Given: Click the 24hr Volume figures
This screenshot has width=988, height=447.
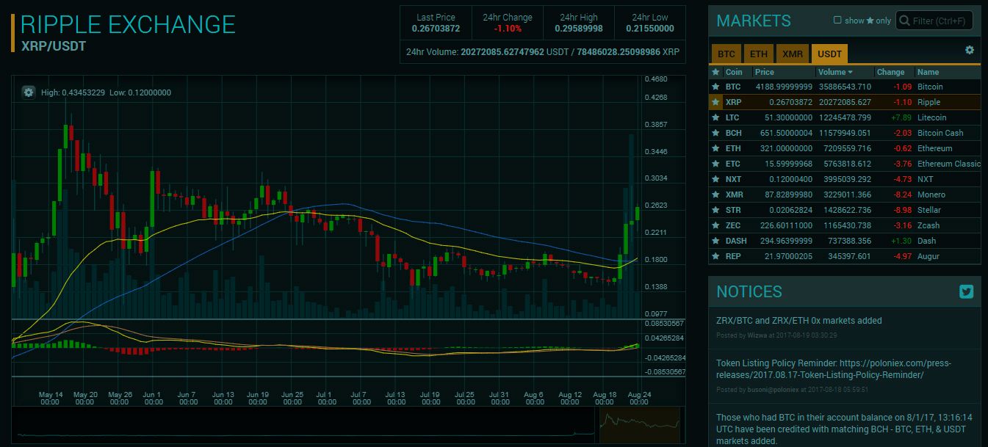Looking at the screenshot, I should [543, 52].
